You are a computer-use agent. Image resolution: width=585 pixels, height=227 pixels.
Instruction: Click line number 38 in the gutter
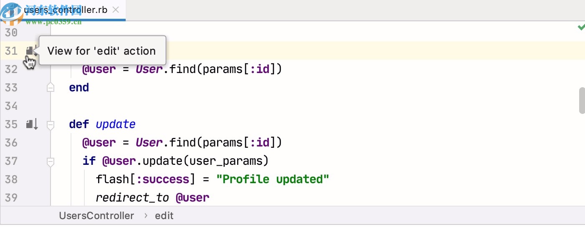pyautogui.click(x=11, y=179)
